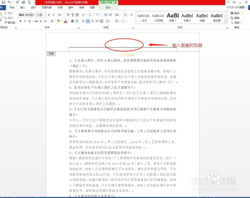
Task: Toggle Subscript formatting
Action: 41,21
